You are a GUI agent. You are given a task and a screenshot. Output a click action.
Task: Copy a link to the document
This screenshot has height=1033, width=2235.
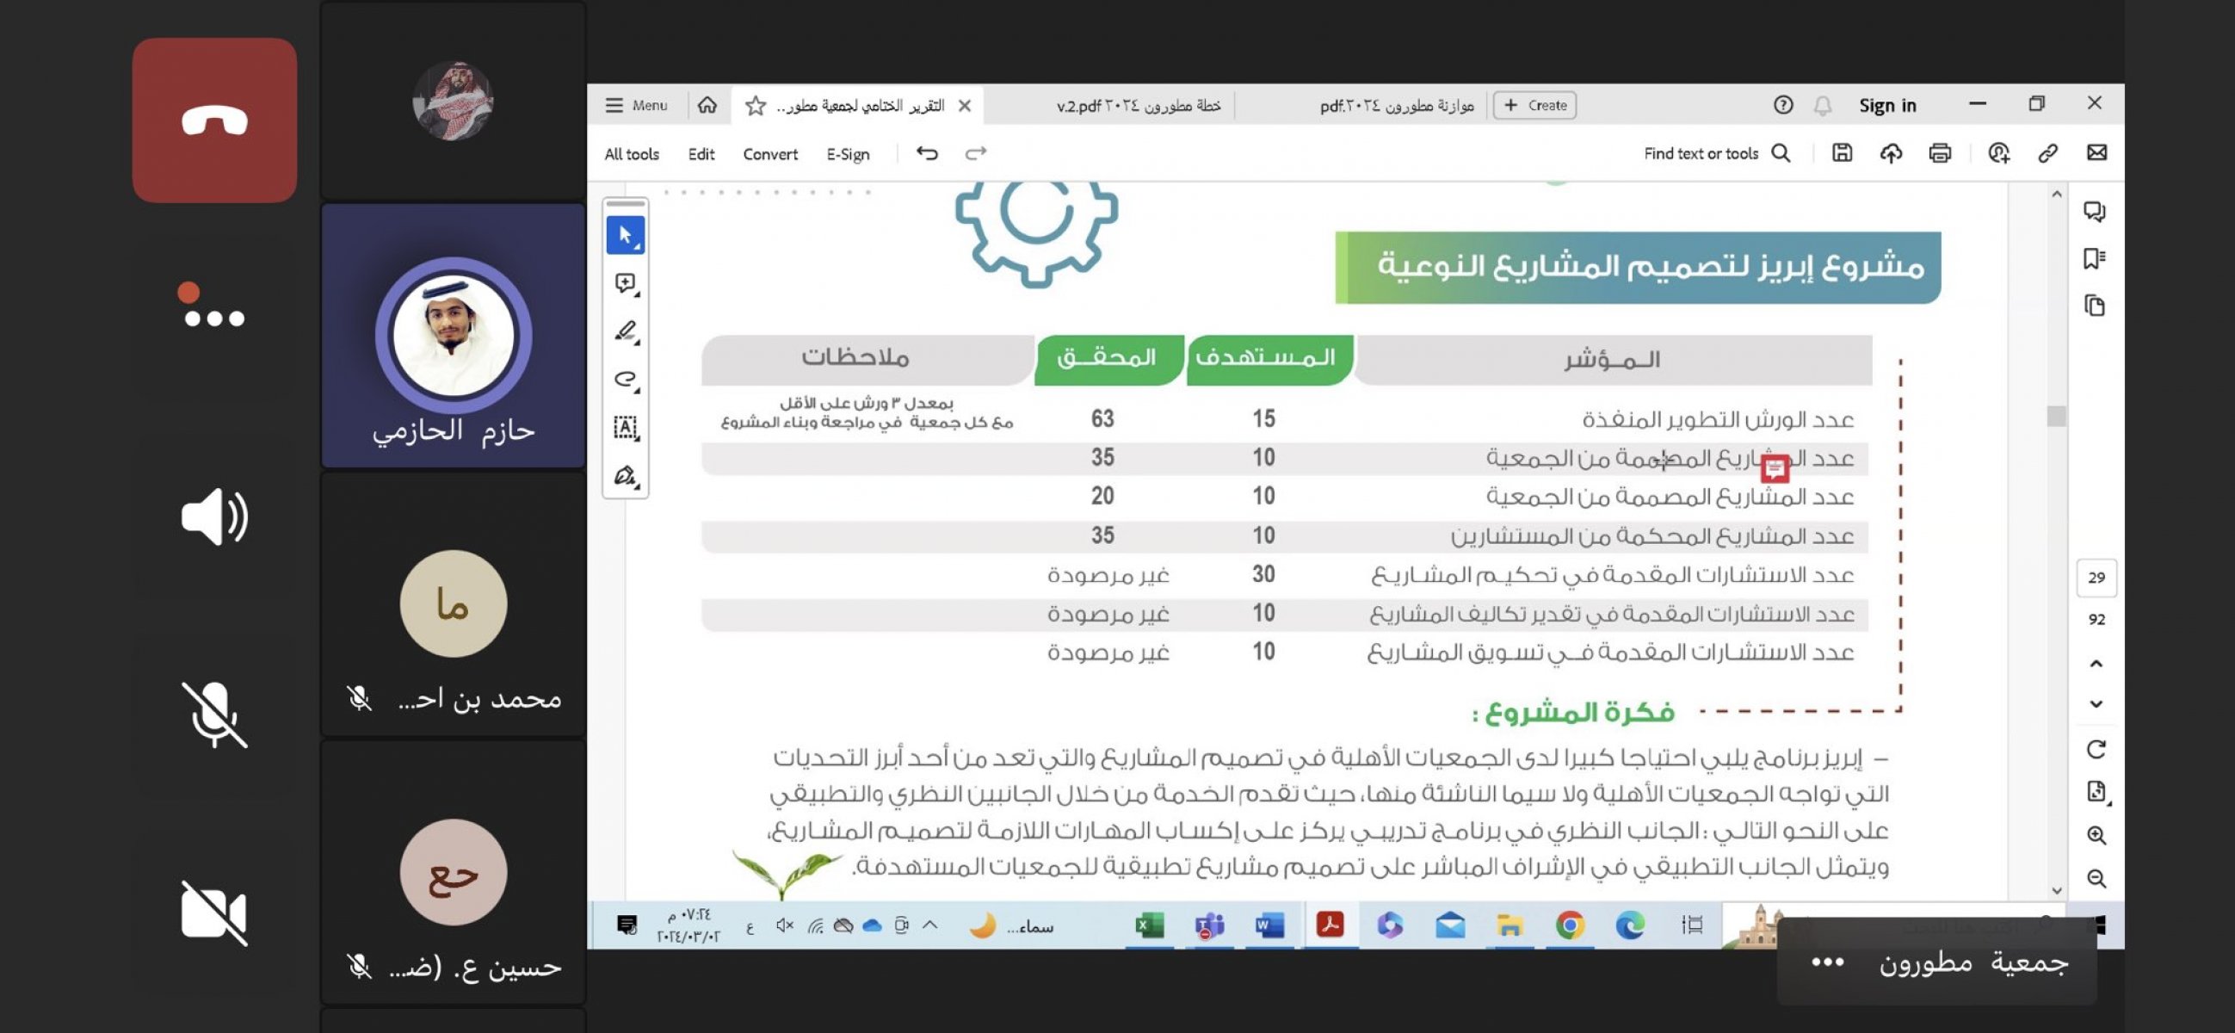(2047, 152)
